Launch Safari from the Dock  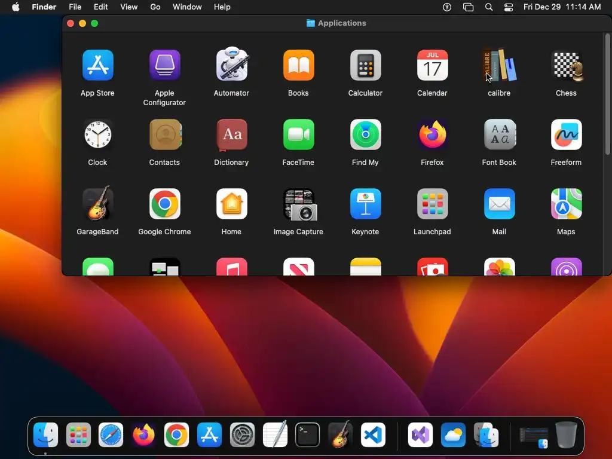tap(111, 434)
